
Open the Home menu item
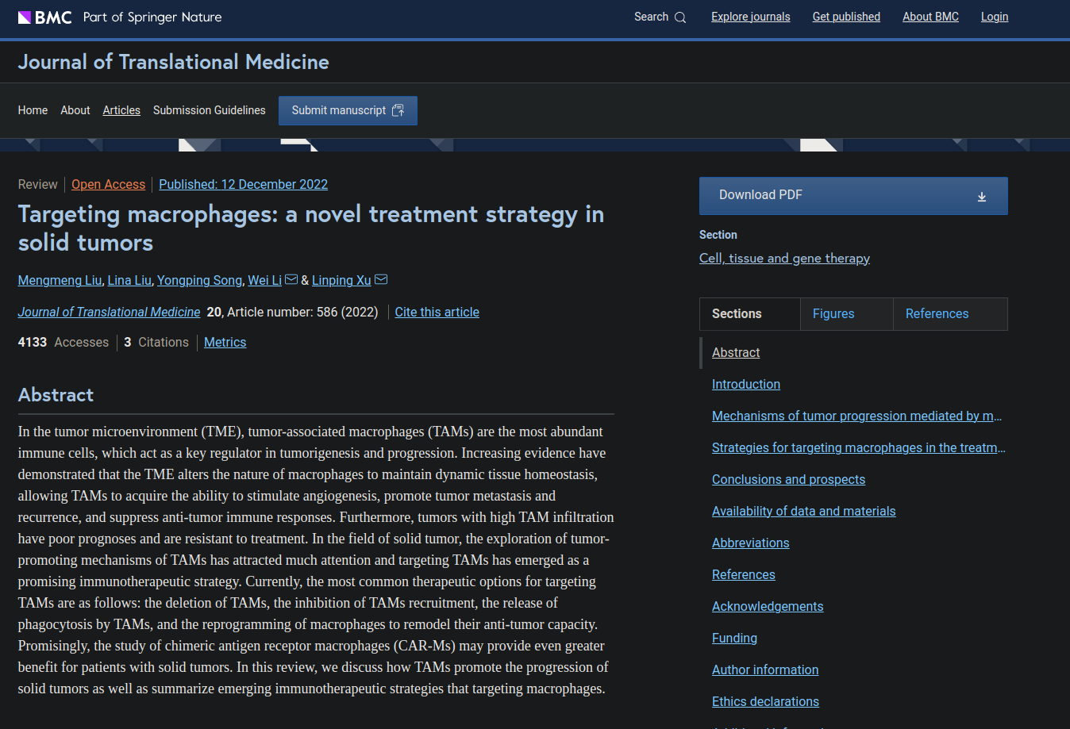tap(33, 110)
